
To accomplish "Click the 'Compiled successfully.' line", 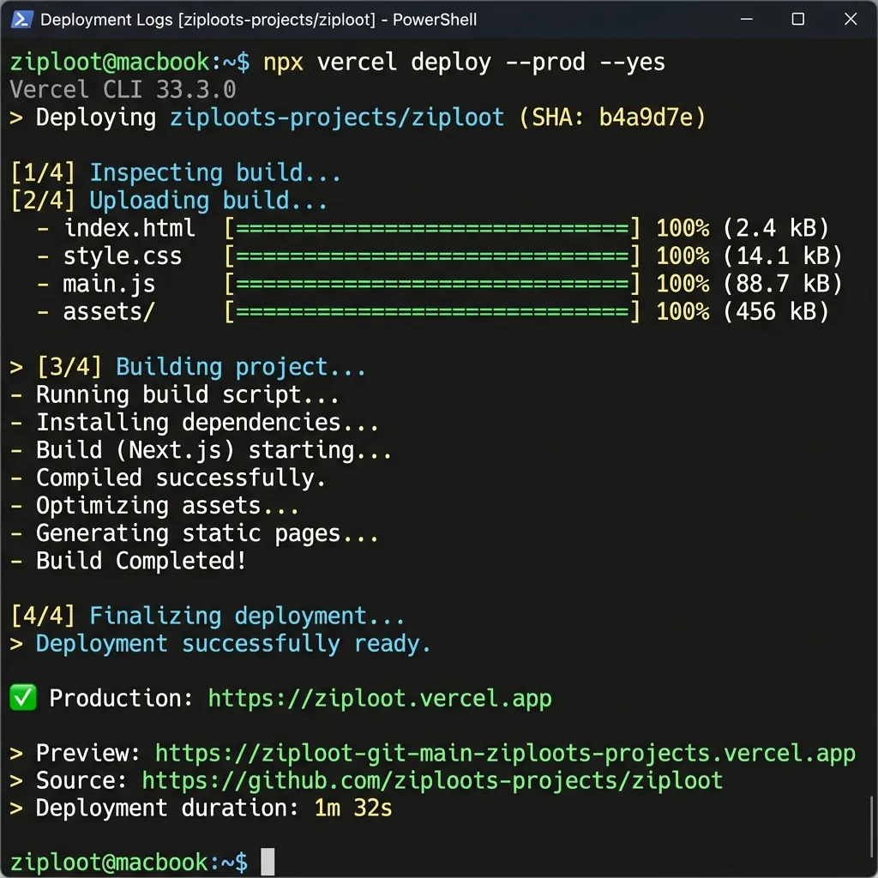I will pos(181,478).
